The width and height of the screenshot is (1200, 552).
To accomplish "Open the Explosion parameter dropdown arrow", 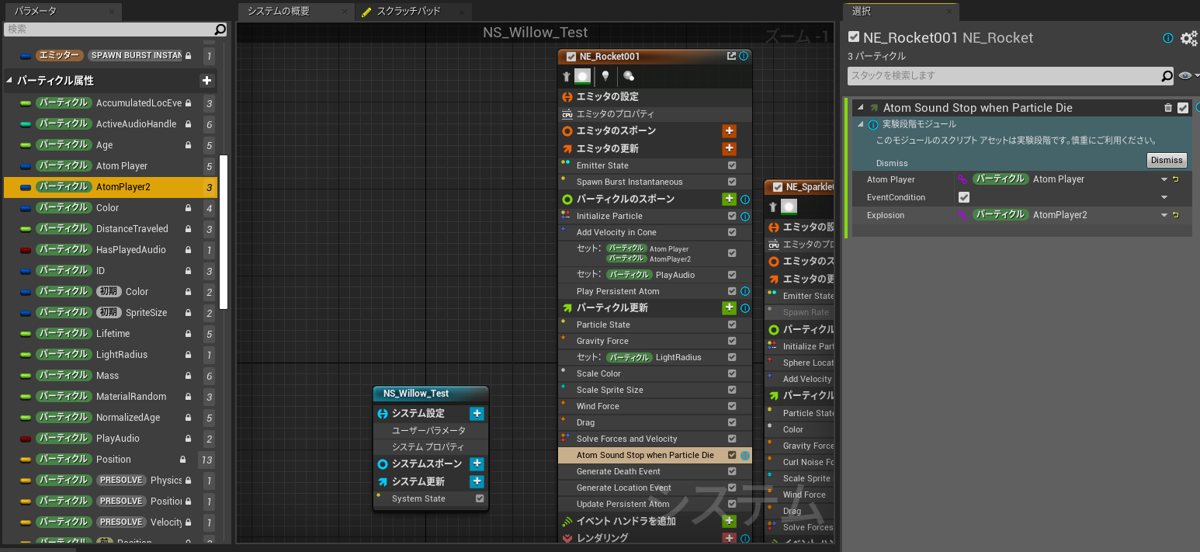I will pyautogui.click(x=1164, y=215).
